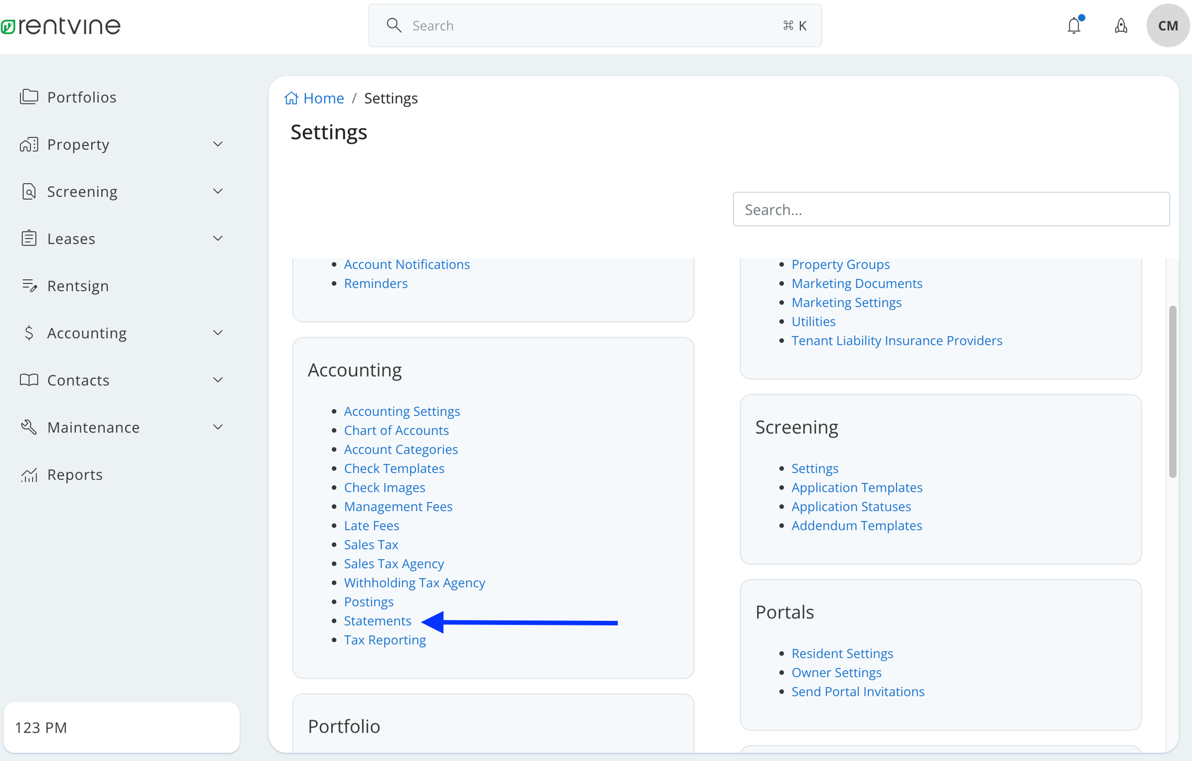Navigate to Home via the breadcrumb
Screen dimensions: 1192x761
tap(323, 98)
